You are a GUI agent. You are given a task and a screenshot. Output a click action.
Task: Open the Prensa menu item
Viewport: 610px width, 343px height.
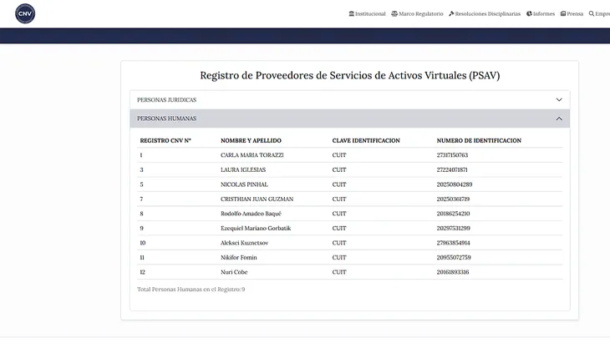pos(575,13)
